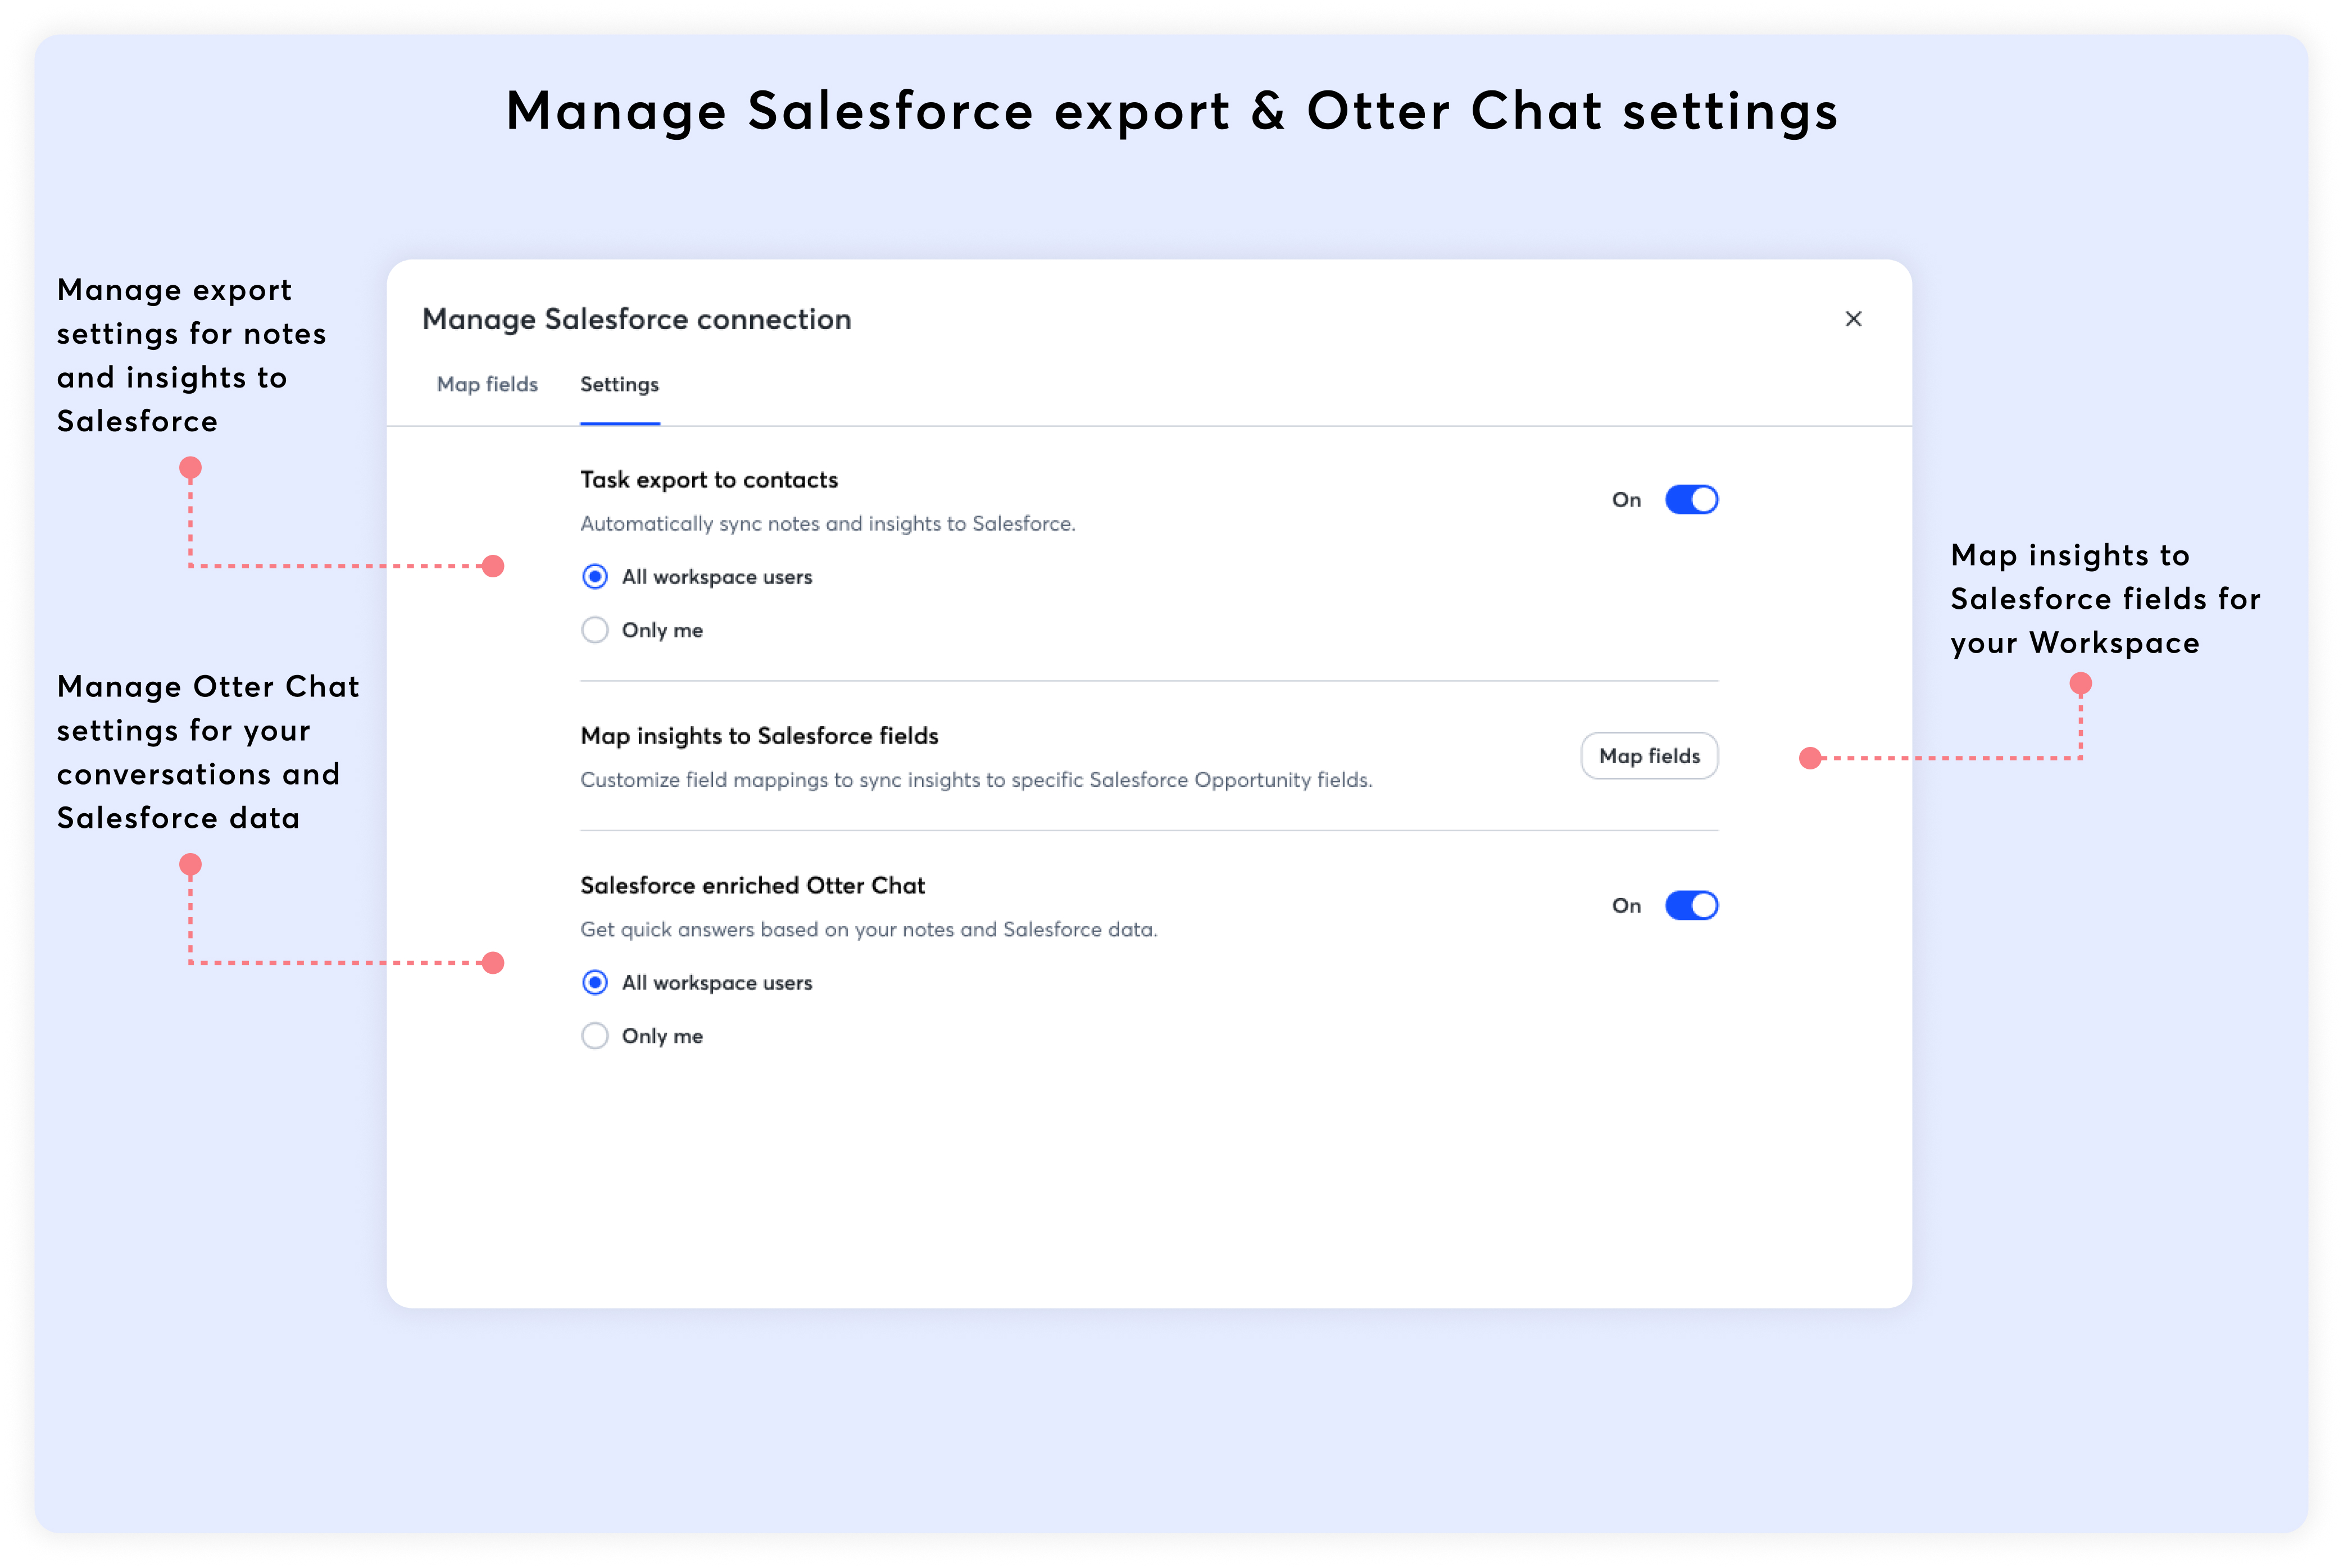Click the On label beside Otter Chat toggle
Viewport: 2343px width, 1568px height.
coord(1625,906)
